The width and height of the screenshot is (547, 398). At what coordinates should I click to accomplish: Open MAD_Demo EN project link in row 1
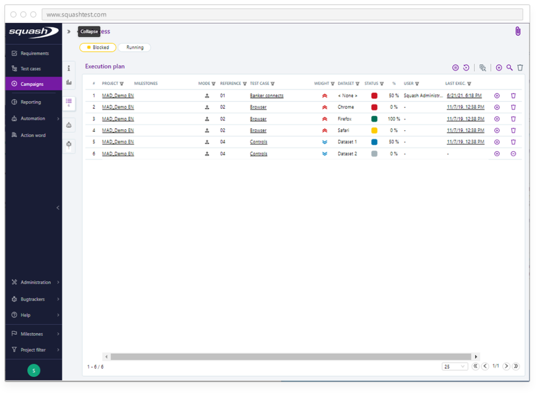pos(118,96)
